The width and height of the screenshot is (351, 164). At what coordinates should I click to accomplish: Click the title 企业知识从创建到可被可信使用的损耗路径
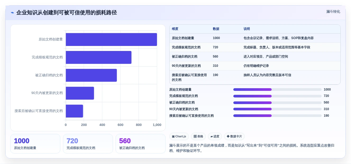coord(67,13)
